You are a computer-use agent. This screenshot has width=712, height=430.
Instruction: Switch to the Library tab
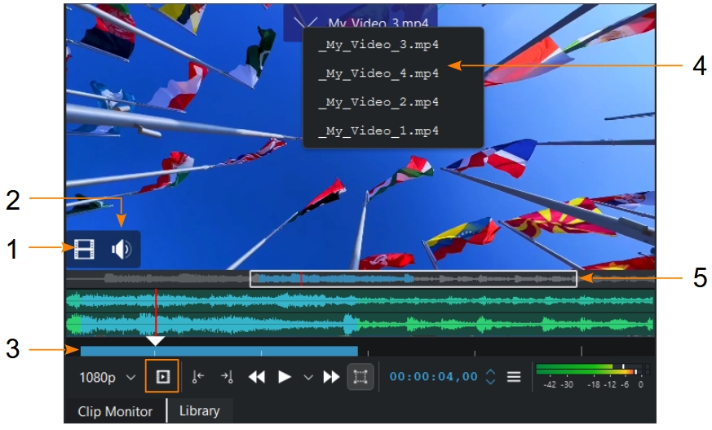tap(199, 410)
